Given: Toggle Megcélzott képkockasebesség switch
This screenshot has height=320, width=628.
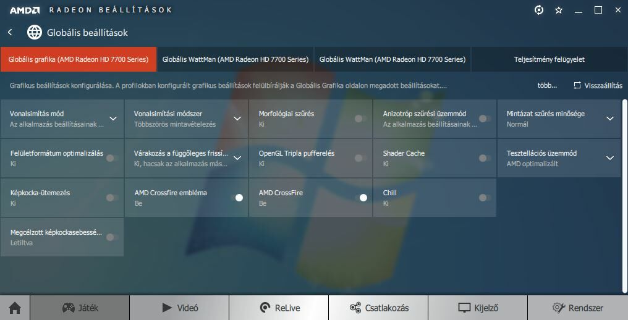Looking at the screenshot, I should pyautogui.click(x=112, y=237).
